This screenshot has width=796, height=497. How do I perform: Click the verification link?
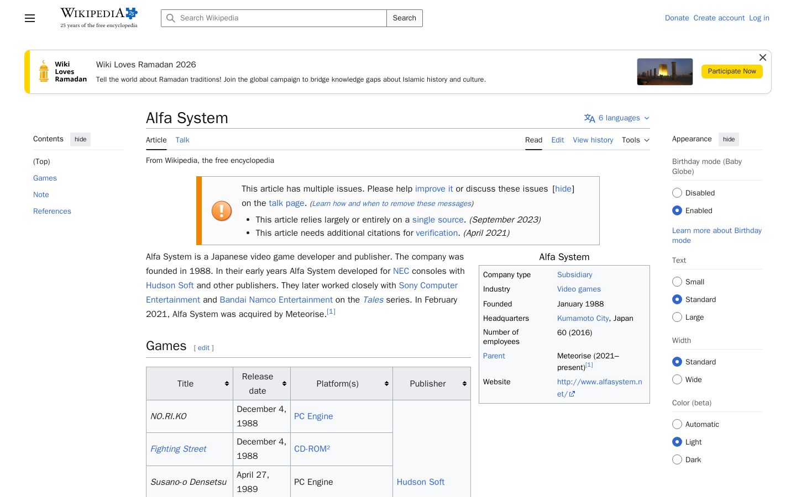click(x=437, y=233)
